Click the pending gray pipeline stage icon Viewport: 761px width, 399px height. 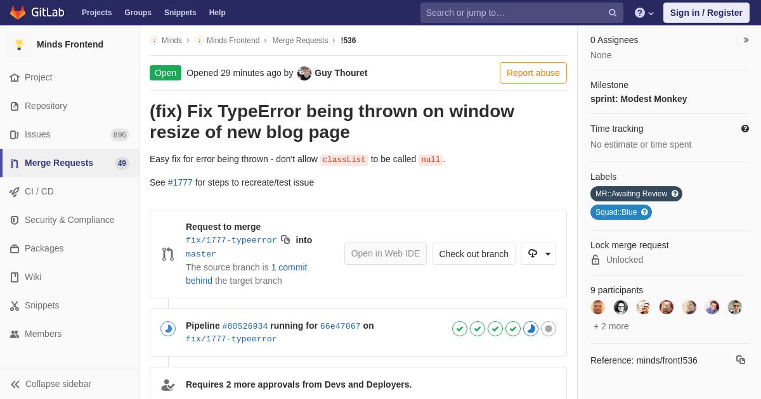(x=549, y=329)
